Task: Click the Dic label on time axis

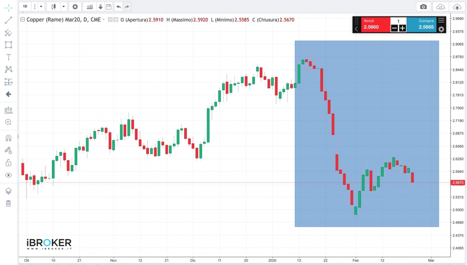Action: (x=192, y=260)
